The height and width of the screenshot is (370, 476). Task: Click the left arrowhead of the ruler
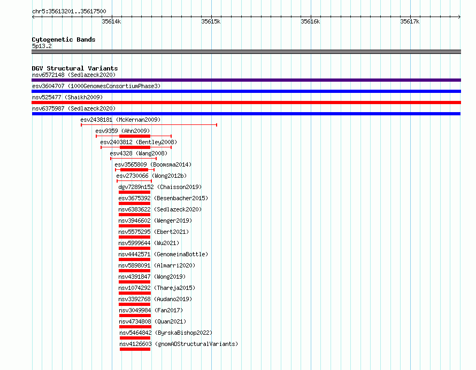[x=33, y=17]
